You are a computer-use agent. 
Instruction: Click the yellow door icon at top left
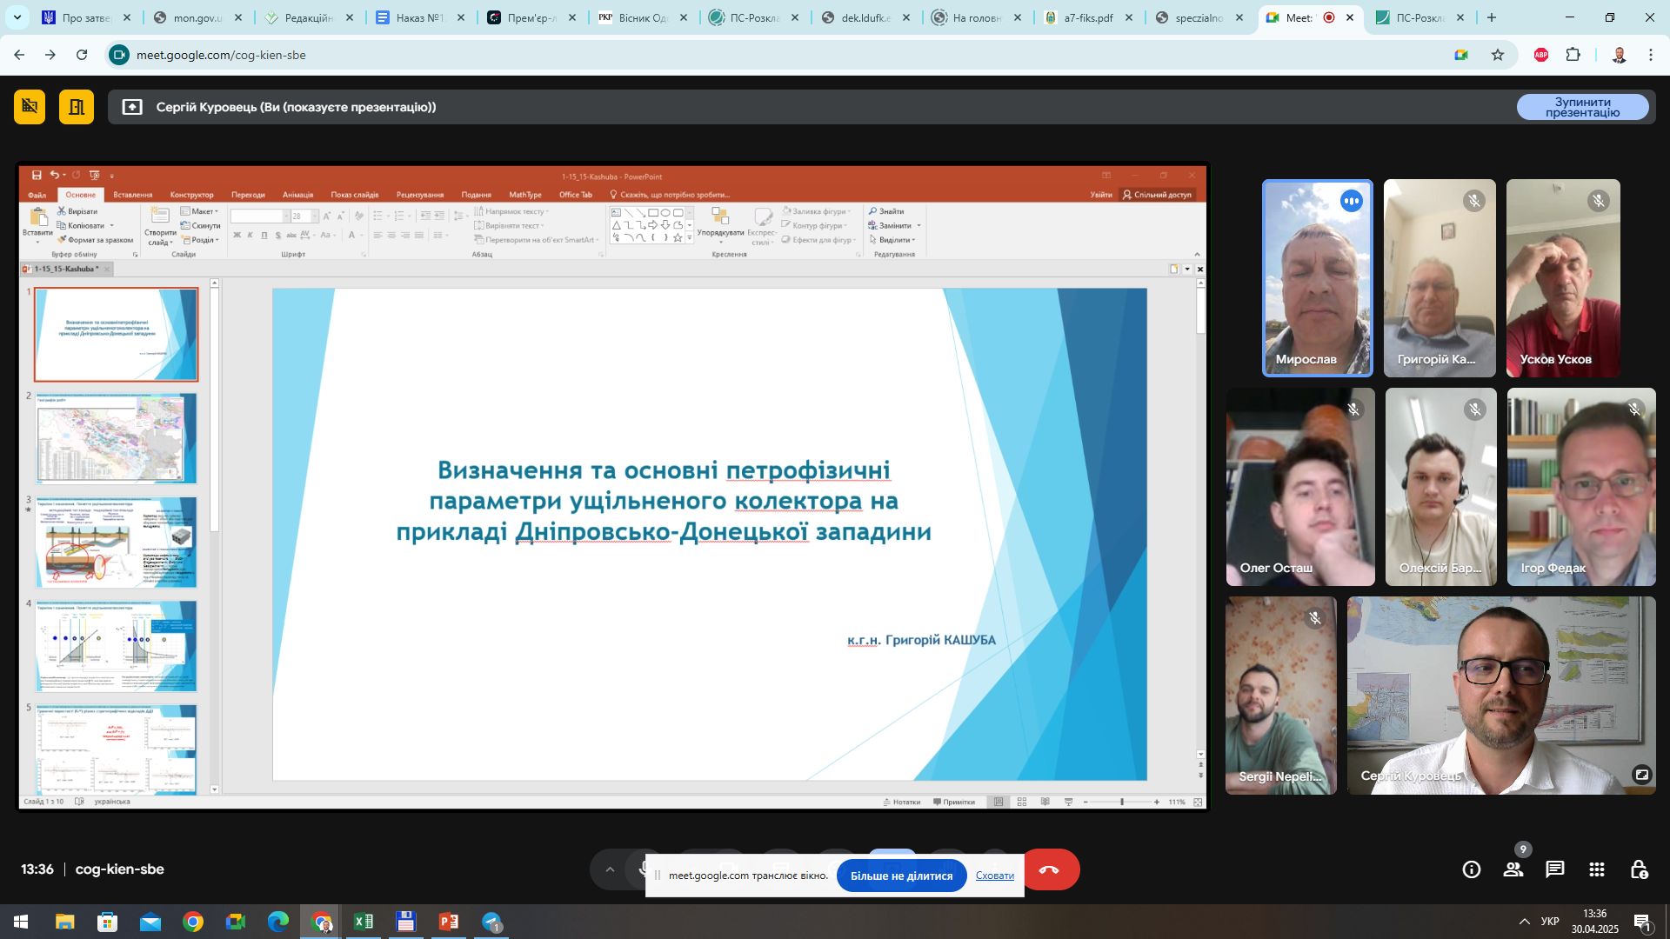coord(77,107)
